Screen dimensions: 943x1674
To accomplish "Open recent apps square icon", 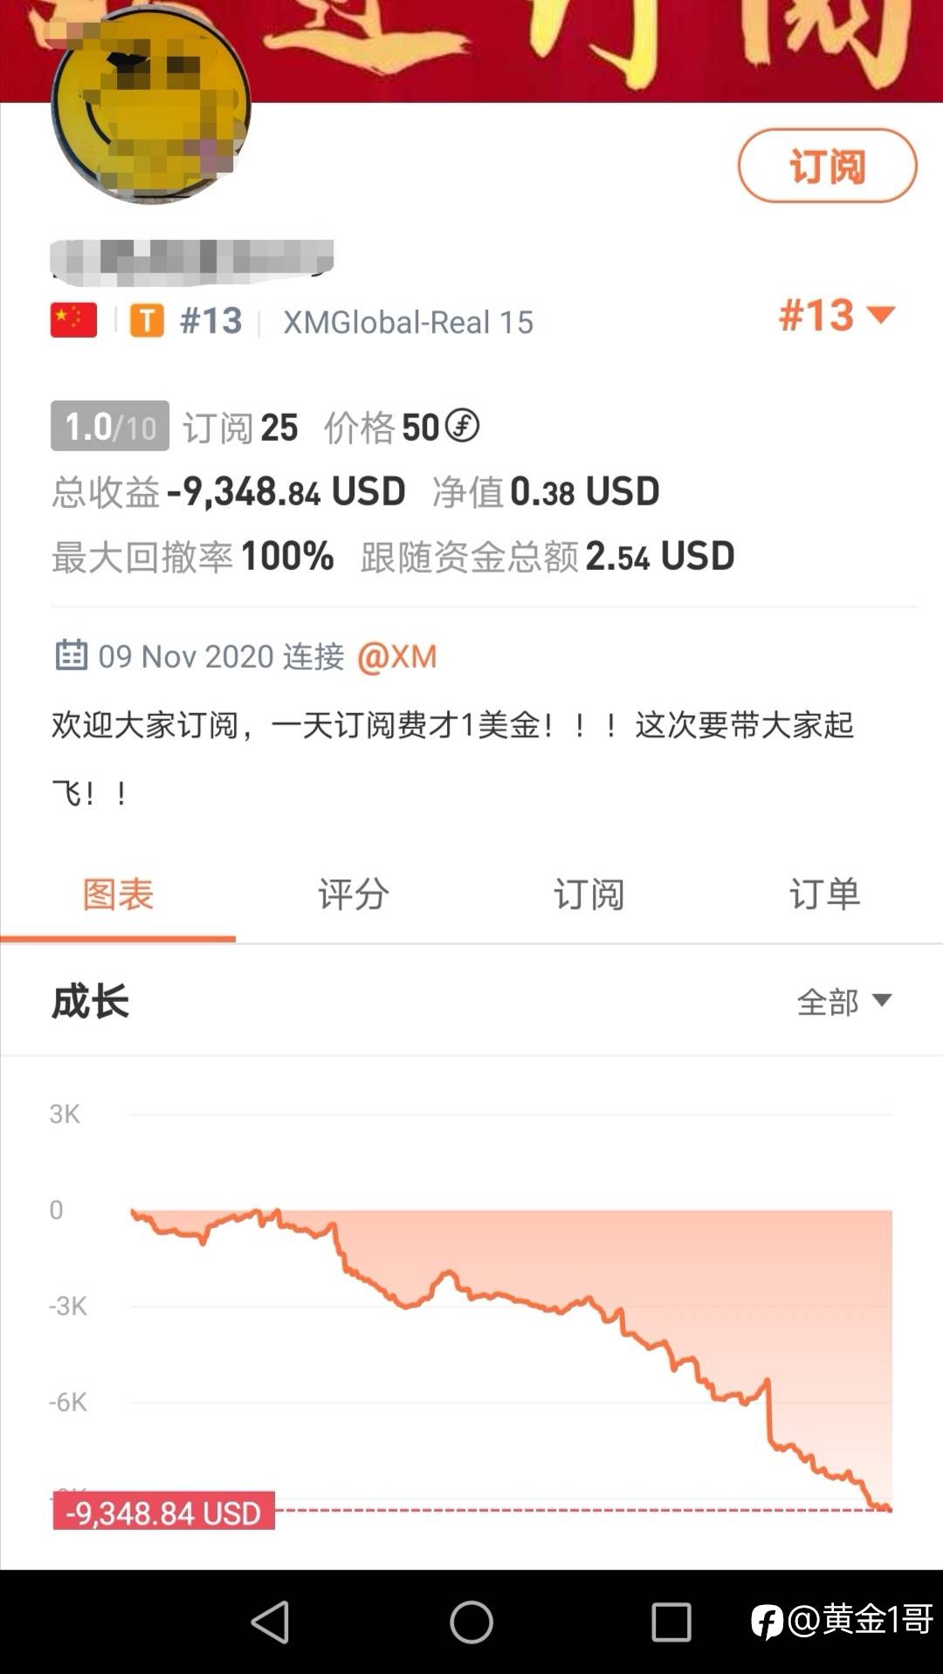I will tap(671, 1623).
